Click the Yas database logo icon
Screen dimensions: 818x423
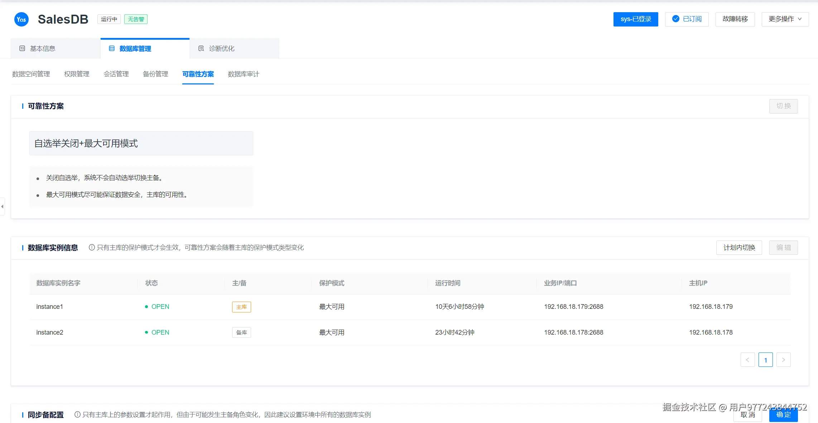pos(21,19)
